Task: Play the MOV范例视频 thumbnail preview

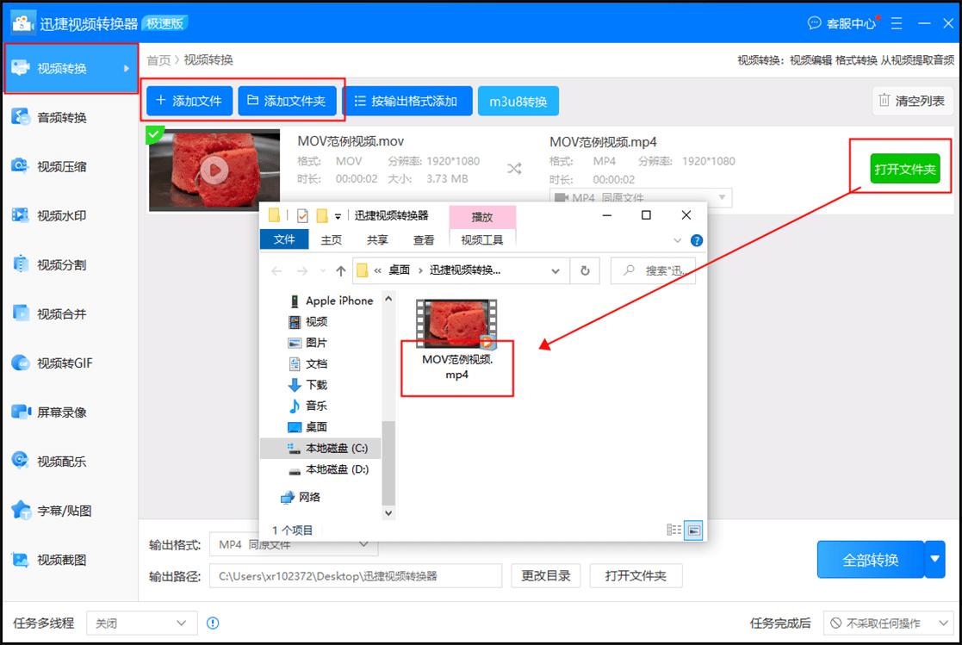Action: click(x=215, y=169)
